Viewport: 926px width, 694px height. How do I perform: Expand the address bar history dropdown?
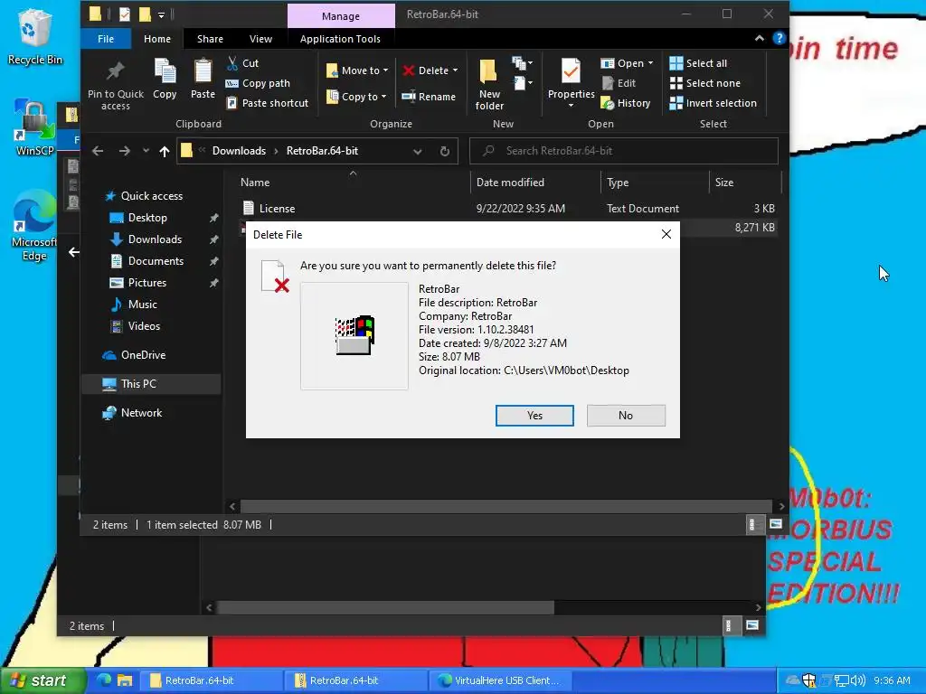coord(418,151)
